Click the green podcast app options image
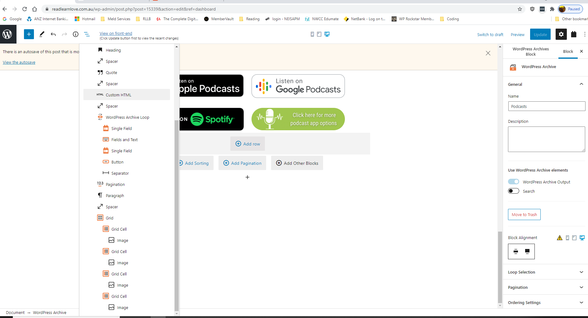The width and height of the screenshot is (588, 318). [298, 119]
